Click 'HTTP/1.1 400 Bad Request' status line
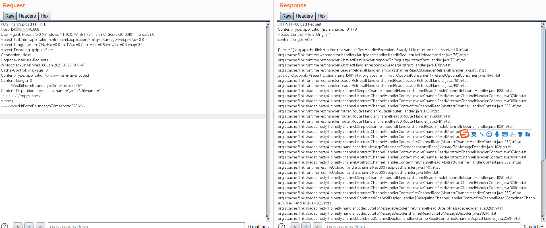Image resolution: width=546 pixels, height=228 pixels. (x=300, y=24)
